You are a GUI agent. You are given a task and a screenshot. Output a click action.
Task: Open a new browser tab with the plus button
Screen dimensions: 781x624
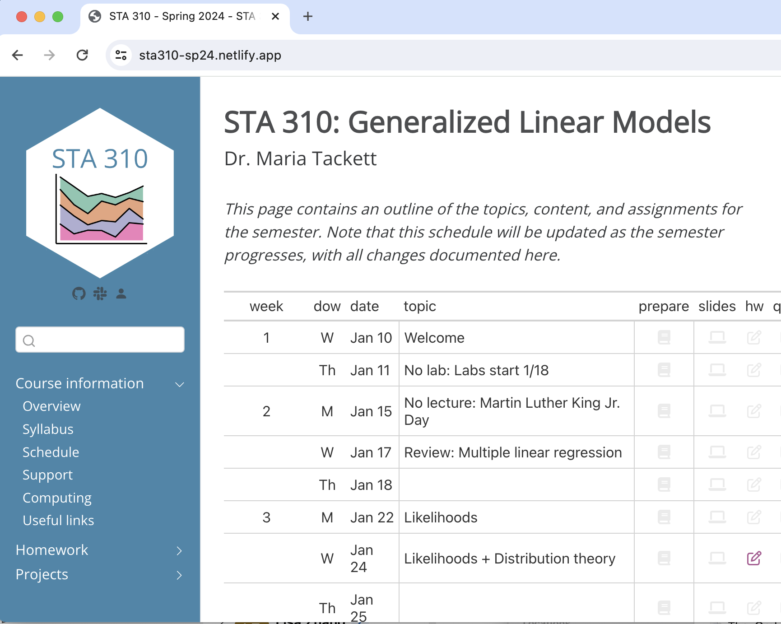click(x=307, y=16)
